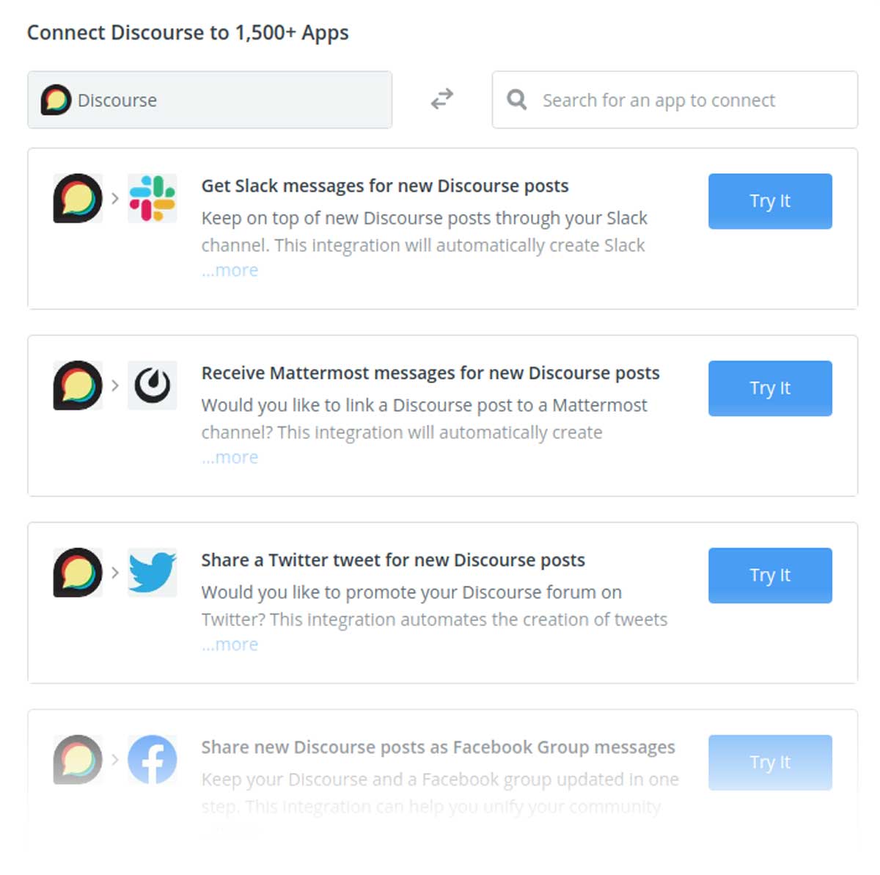Image resolution: width=880 pixels, height=875 pixels.
Task: Click the Discourse icon beside the Twitter logo
Action: pos(77,573)
